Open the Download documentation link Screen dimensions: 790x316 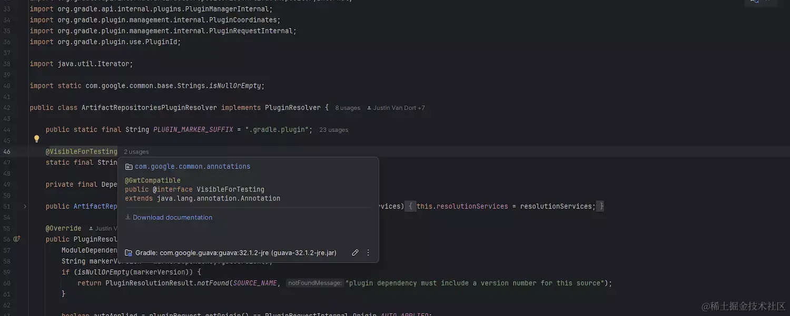tap(172, 217)
